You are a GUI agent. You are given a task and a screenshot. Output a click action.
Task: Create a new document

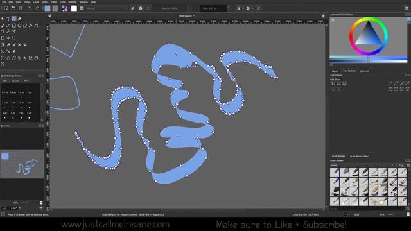click(6, 8)
